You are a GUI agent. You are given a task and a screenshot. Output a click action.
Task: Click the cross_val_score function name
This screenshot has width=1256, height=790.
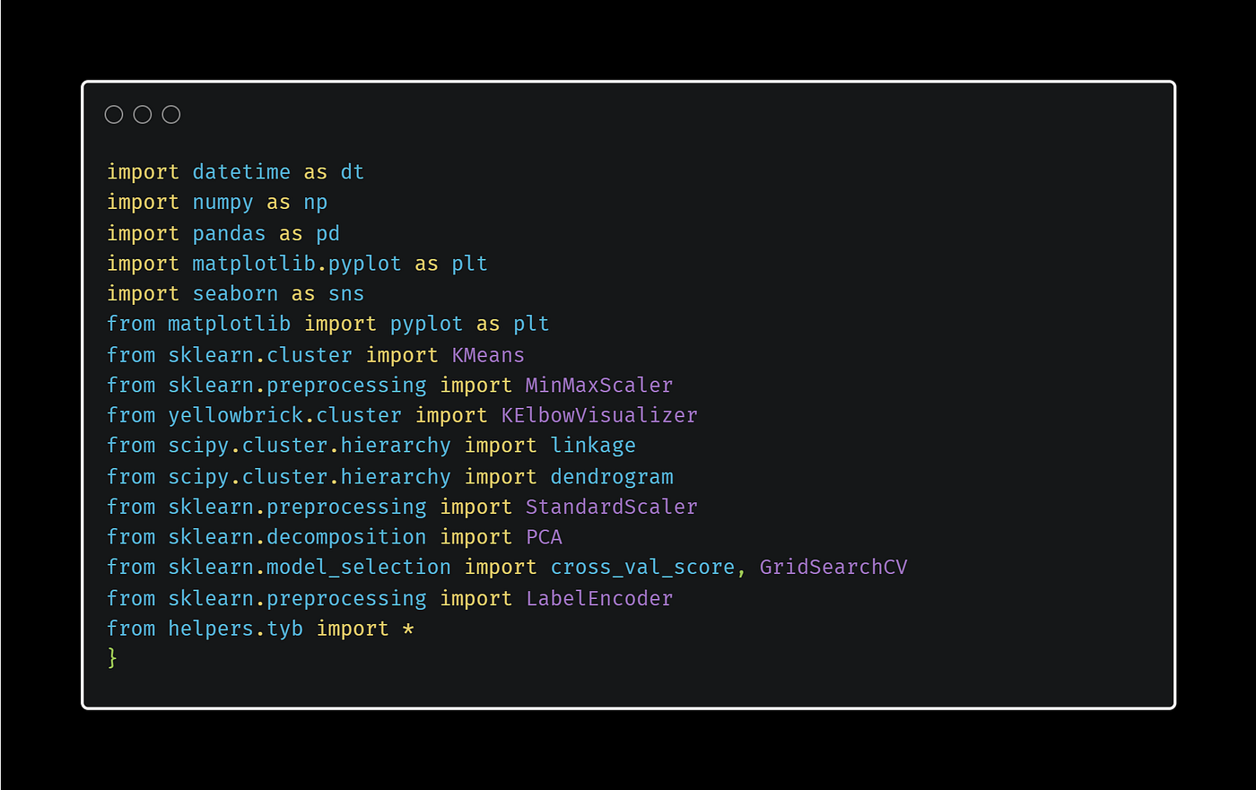click(x=643, y=568)
